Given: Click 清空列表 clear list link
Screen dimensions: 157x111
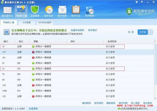Looking at the screenshot, I should [123, 103].
